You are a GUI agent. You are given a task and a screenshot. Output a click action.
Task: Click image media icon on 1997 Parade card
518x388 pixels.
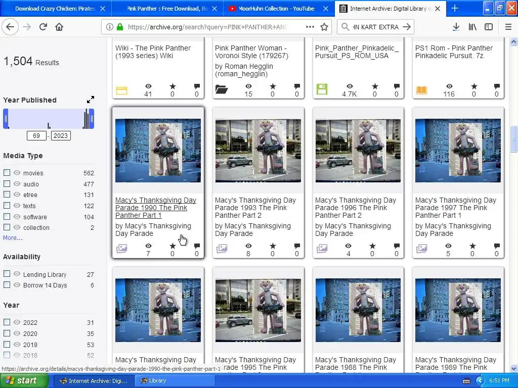pos(421,249)
